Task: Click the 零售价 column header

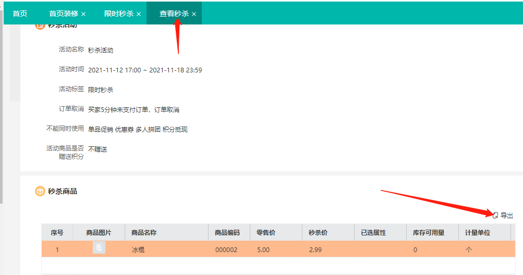Action: coord(266,233)
